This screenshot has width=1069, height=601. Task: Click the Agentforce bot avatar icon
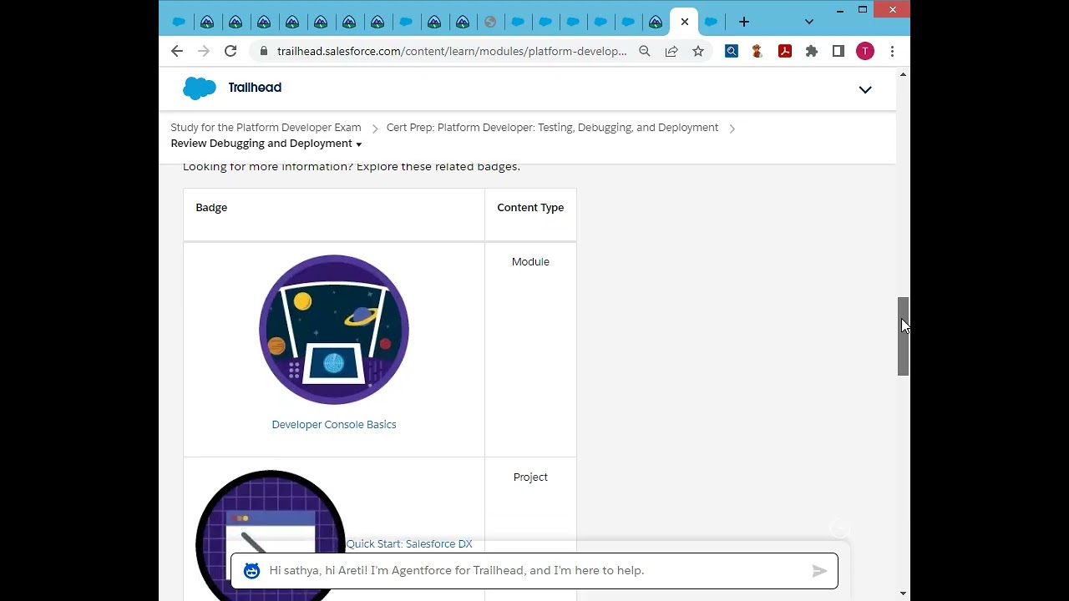coord(251,571)
